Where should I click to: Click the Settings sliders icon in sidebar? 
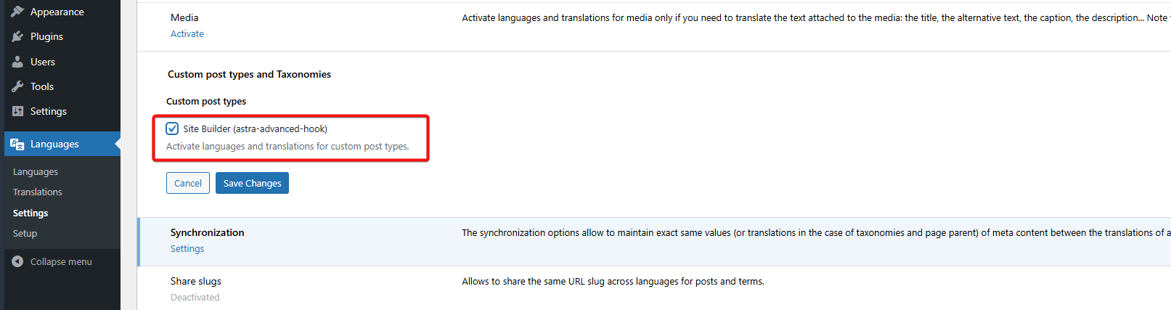[17, 111]
